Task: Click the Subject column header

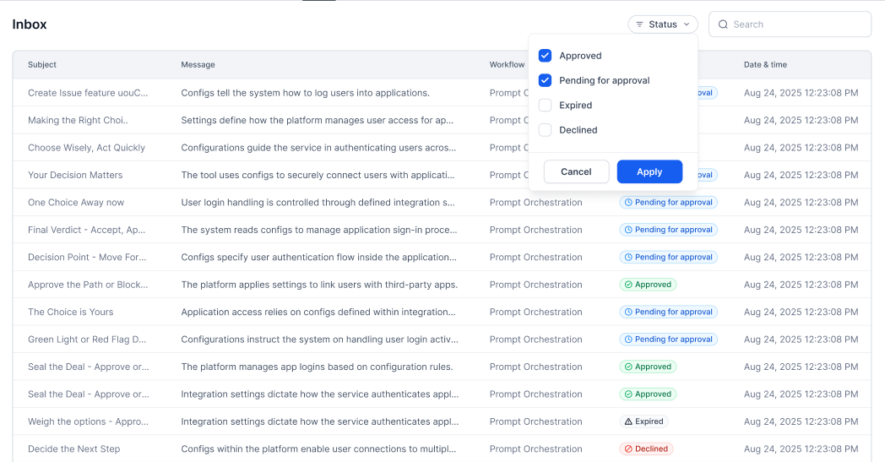Action: (42, 65)
